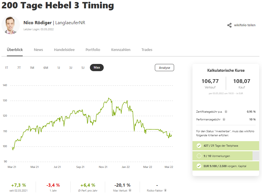Open info icon next to Performancegebühr
262x195 pixels.
[x=224, y=120]
